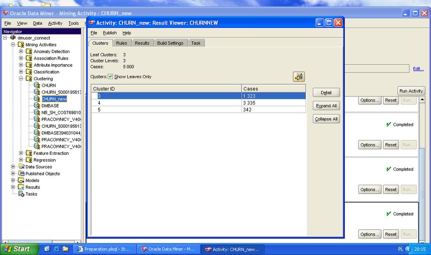431x255 pixels.
Task: Click the Cluster ID column header
Action: point(166,89)
